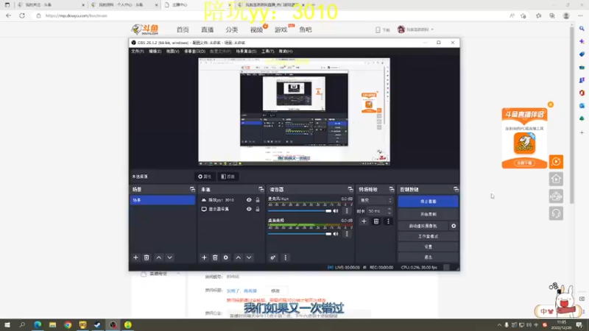Click the Stop Streaming button in OBS

coord(428,202)
